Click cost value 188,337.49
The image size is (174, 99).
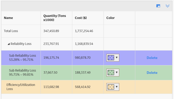(x=83, y=73)
